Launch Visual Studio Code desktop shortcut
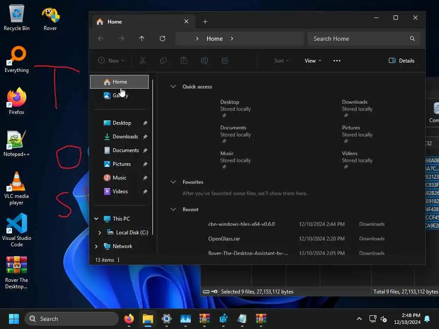 17,230
